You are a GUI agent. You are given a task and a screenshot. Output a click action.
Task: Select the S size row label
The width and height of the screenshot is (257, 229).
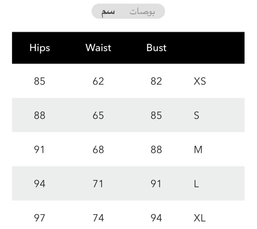(197, 115)
